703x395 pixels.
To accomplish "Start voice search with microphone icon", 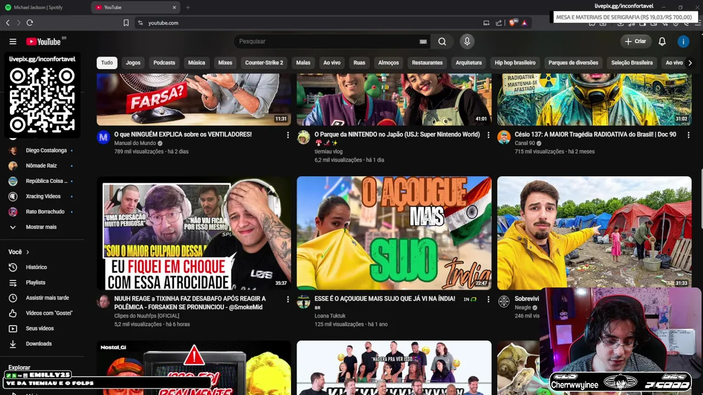I will click(x=467, y=41).
